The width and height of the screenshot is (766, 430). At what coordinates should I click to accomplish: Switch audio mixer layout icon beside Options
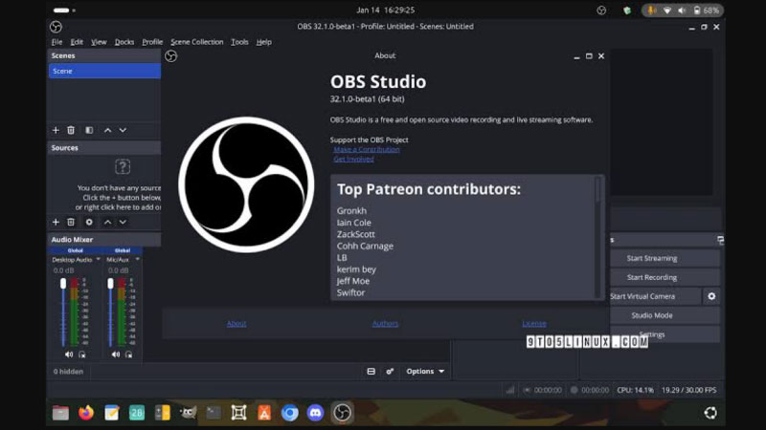coord(372,372)
